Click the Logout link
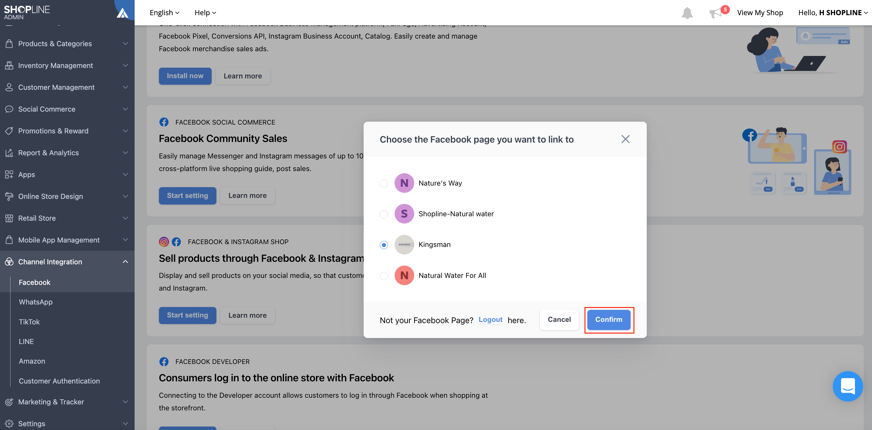Viewport: 872px width, 430px height. click(x=490, y=320)
